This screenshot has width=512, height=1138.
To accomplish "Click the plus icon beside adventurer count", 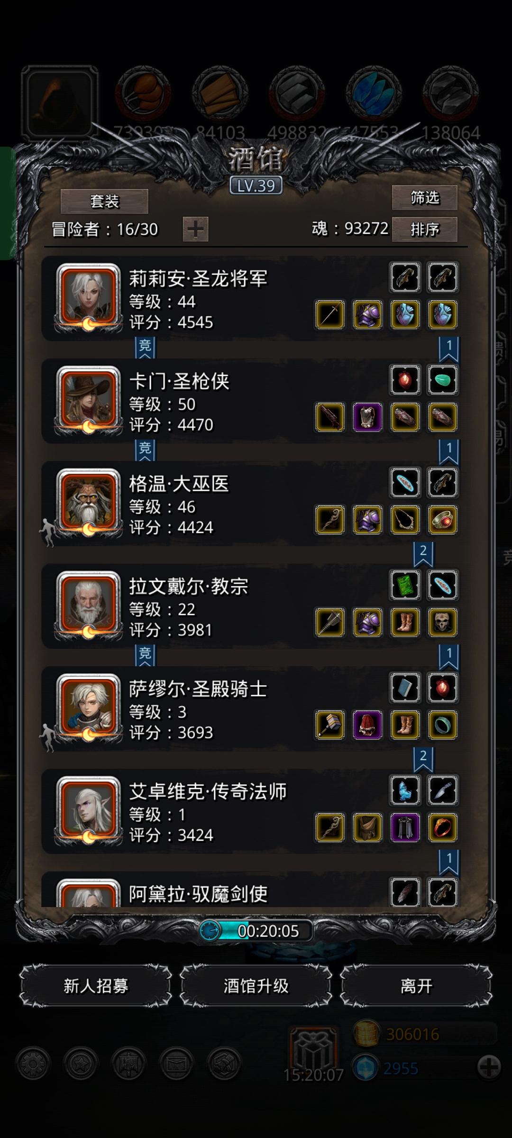I will [195, 229].
